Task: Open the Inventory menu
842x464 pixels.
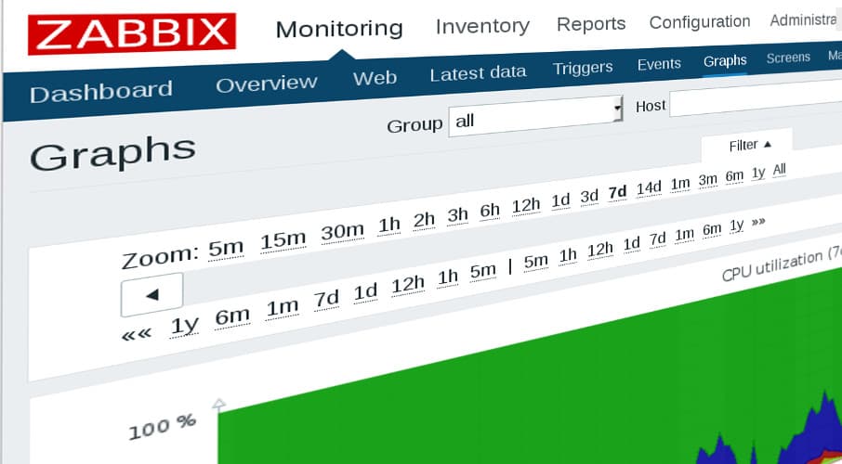Action: click(482, 26)
